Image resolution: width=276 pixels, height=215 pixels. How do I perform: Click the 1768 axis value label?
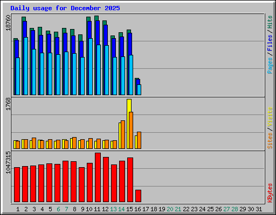tap(8, 104)
